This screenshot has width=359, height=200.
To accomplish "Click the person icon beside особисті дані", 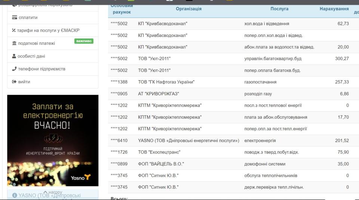I will pos(14,56).
